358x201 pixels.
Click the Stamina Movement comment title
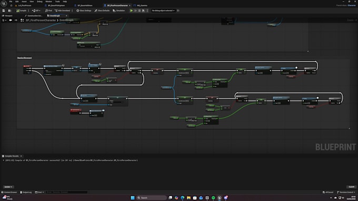pos(24,58)
